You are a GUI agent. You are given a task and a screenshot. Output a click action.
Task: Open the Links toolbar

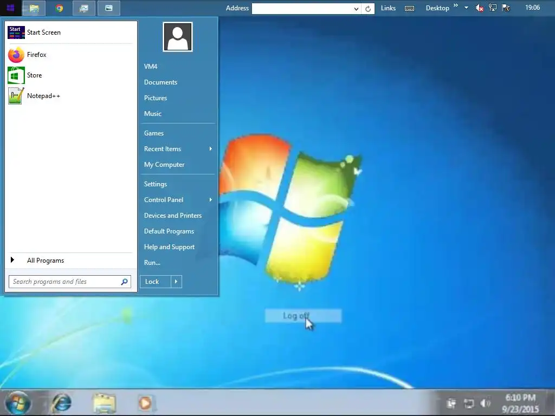pos(388,8)
